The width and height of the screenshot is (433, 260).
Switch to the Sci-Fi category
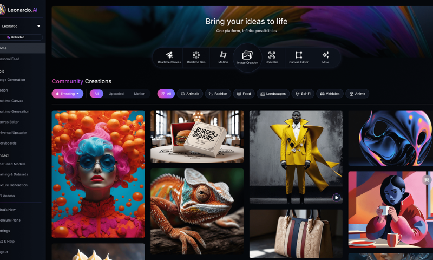click(x=303, y=94)
